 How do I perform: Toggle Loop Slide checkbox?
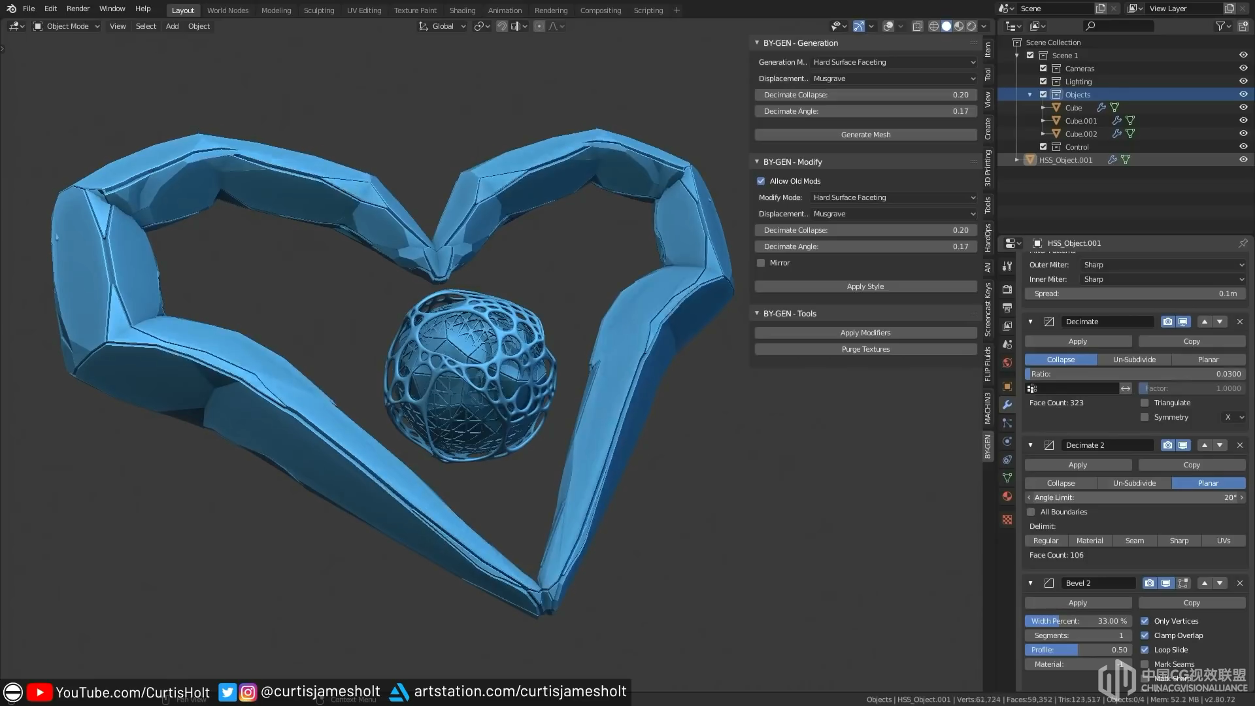[1145, 650]
